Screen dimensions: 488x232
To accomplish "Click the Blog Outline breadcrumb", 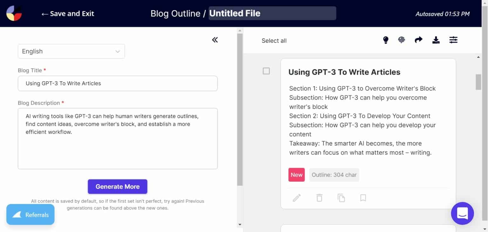I will click(x=176, y=13).
